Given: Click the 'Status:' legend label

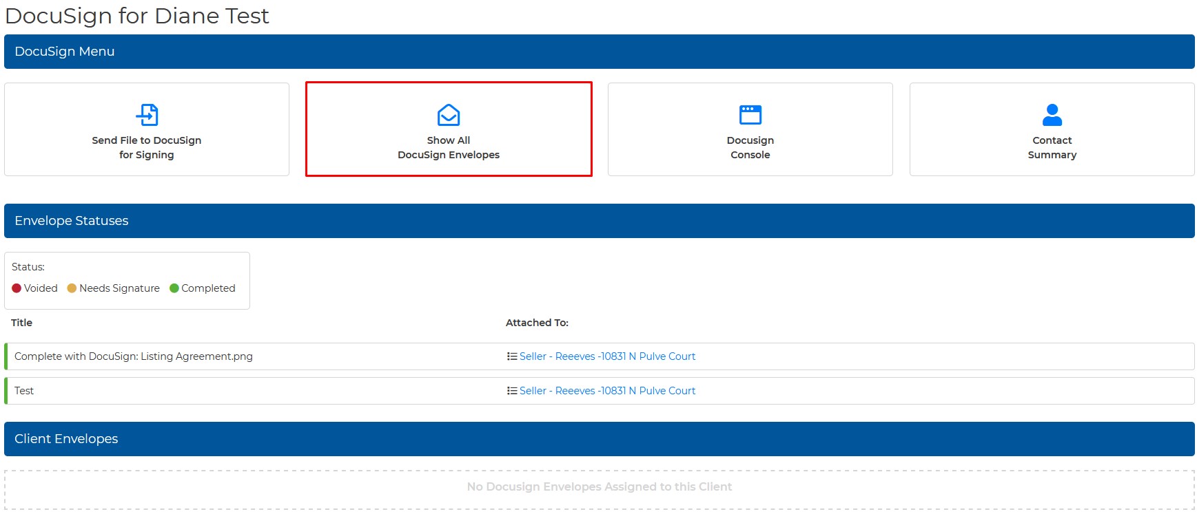Looking at the screenshot, I should coord(28,267).
